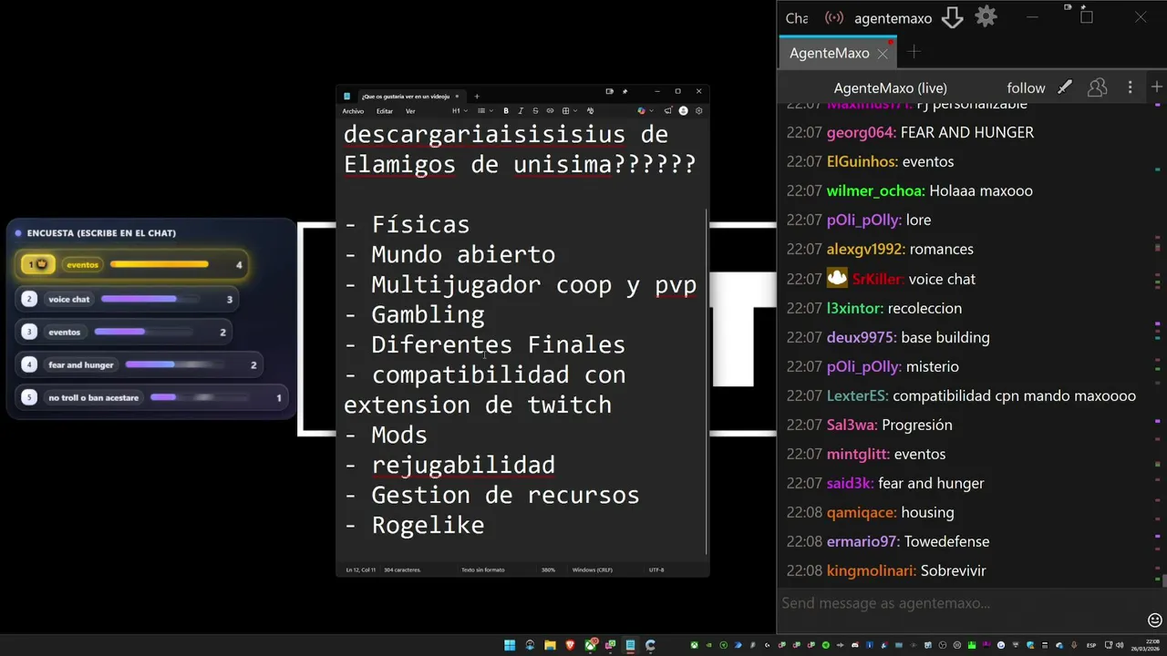Click the Notepad compact view icon
This screenshot has width=1167, height=656.
610,91
